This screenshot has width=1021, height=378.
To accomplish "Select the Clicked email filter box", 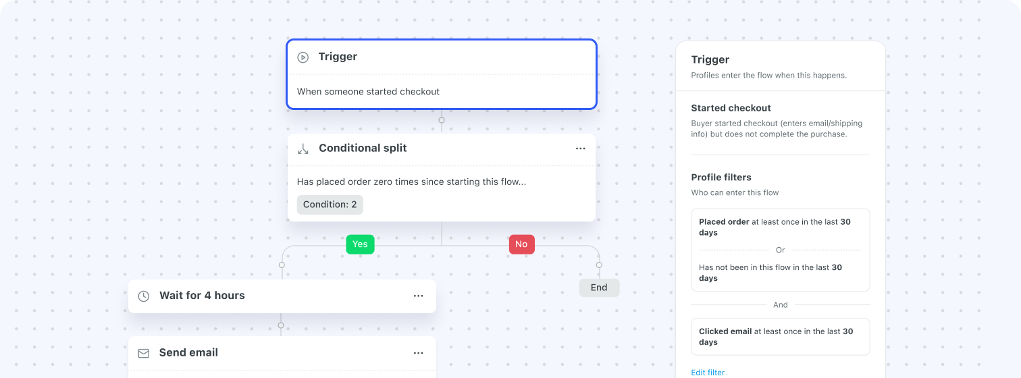I will pos(780,337).
